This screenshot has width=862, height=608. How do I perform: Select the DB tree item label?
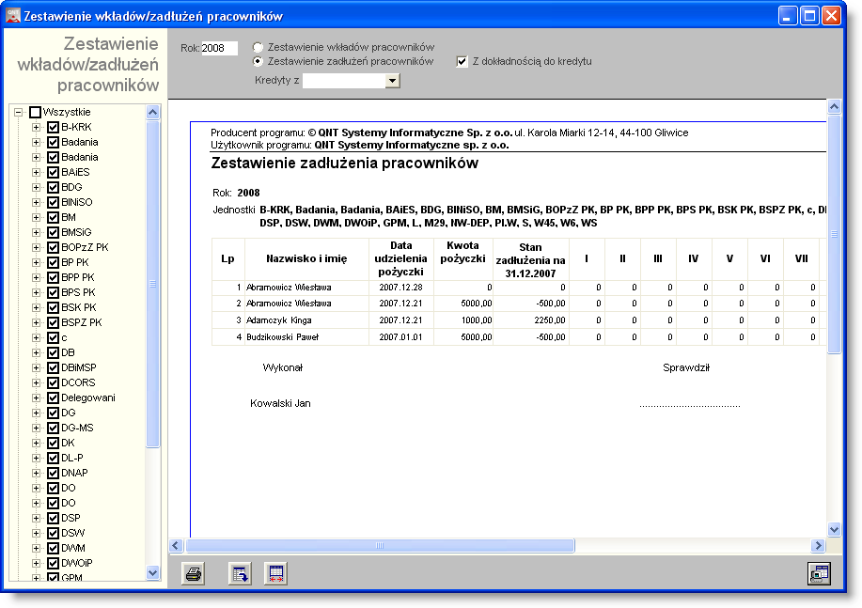[68, 352]
